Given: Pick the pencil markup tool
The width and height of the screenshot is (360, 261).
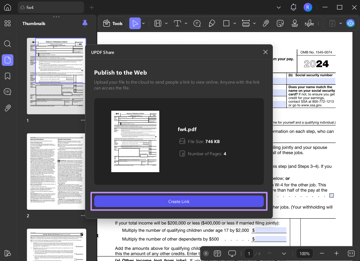Looking at the screenshot, I should (x=212, y=23).
